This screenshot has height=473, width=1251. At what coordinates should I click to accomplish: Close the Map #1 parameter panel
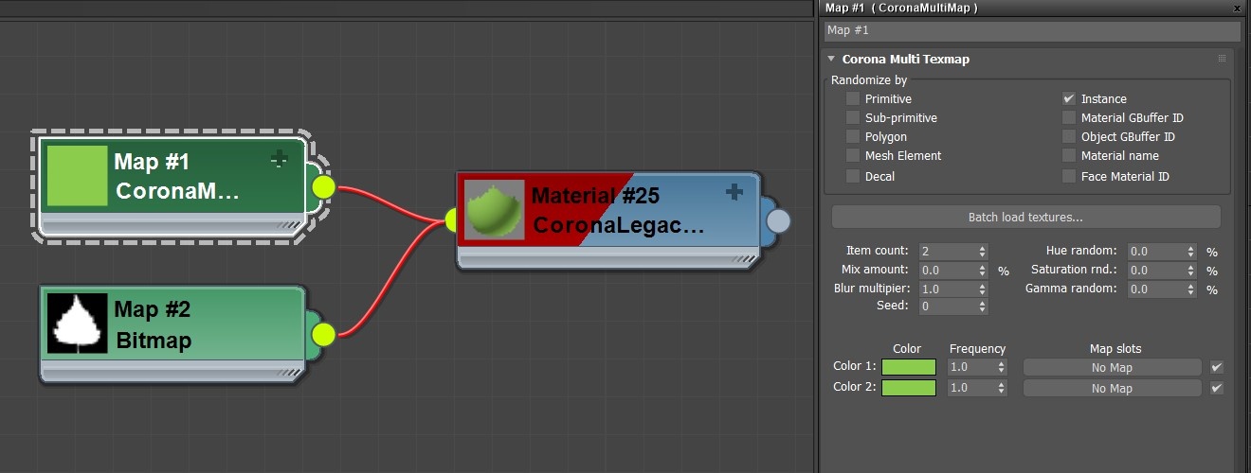pos(1238,8)
